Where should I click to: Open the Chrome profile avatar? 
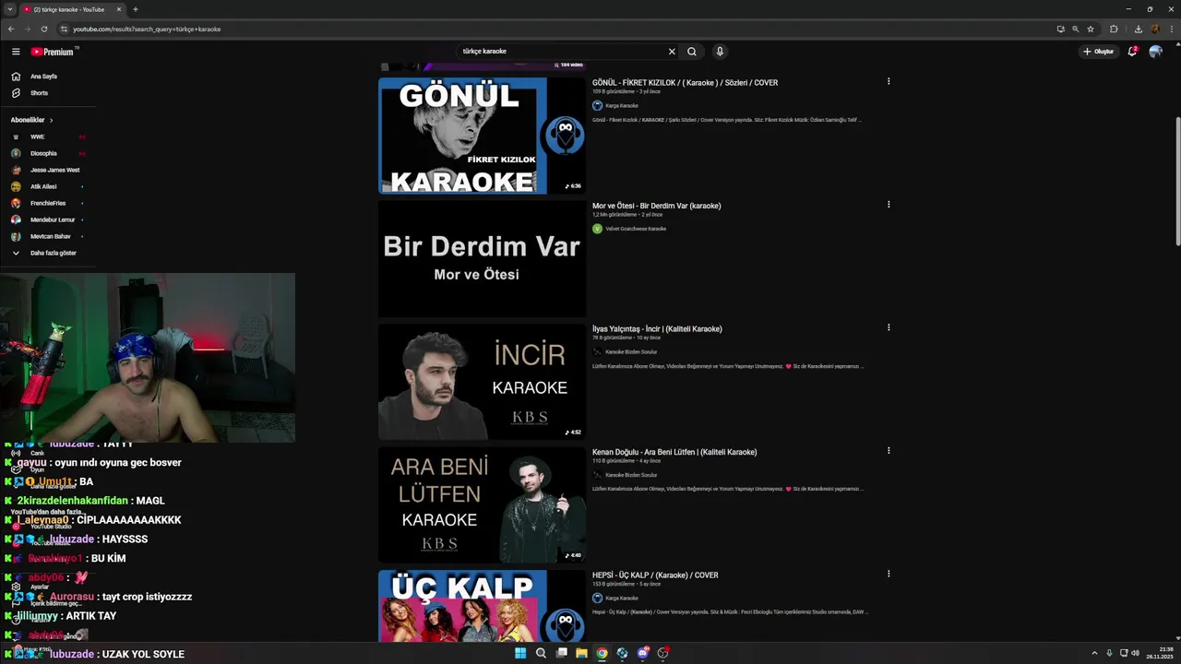1154,29
